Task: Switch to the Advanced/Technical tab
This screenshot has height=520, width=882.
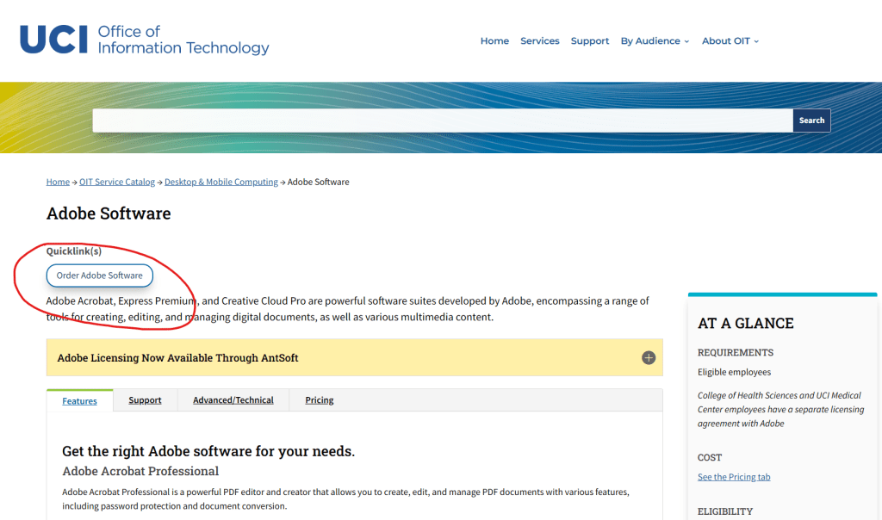Action: pos(233,400)
